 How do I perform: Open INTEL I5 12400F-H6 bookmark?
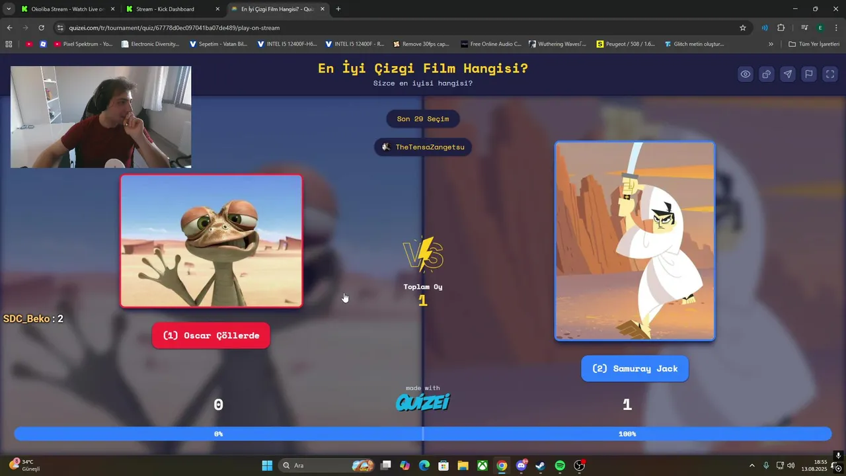(x=288, y=44)
